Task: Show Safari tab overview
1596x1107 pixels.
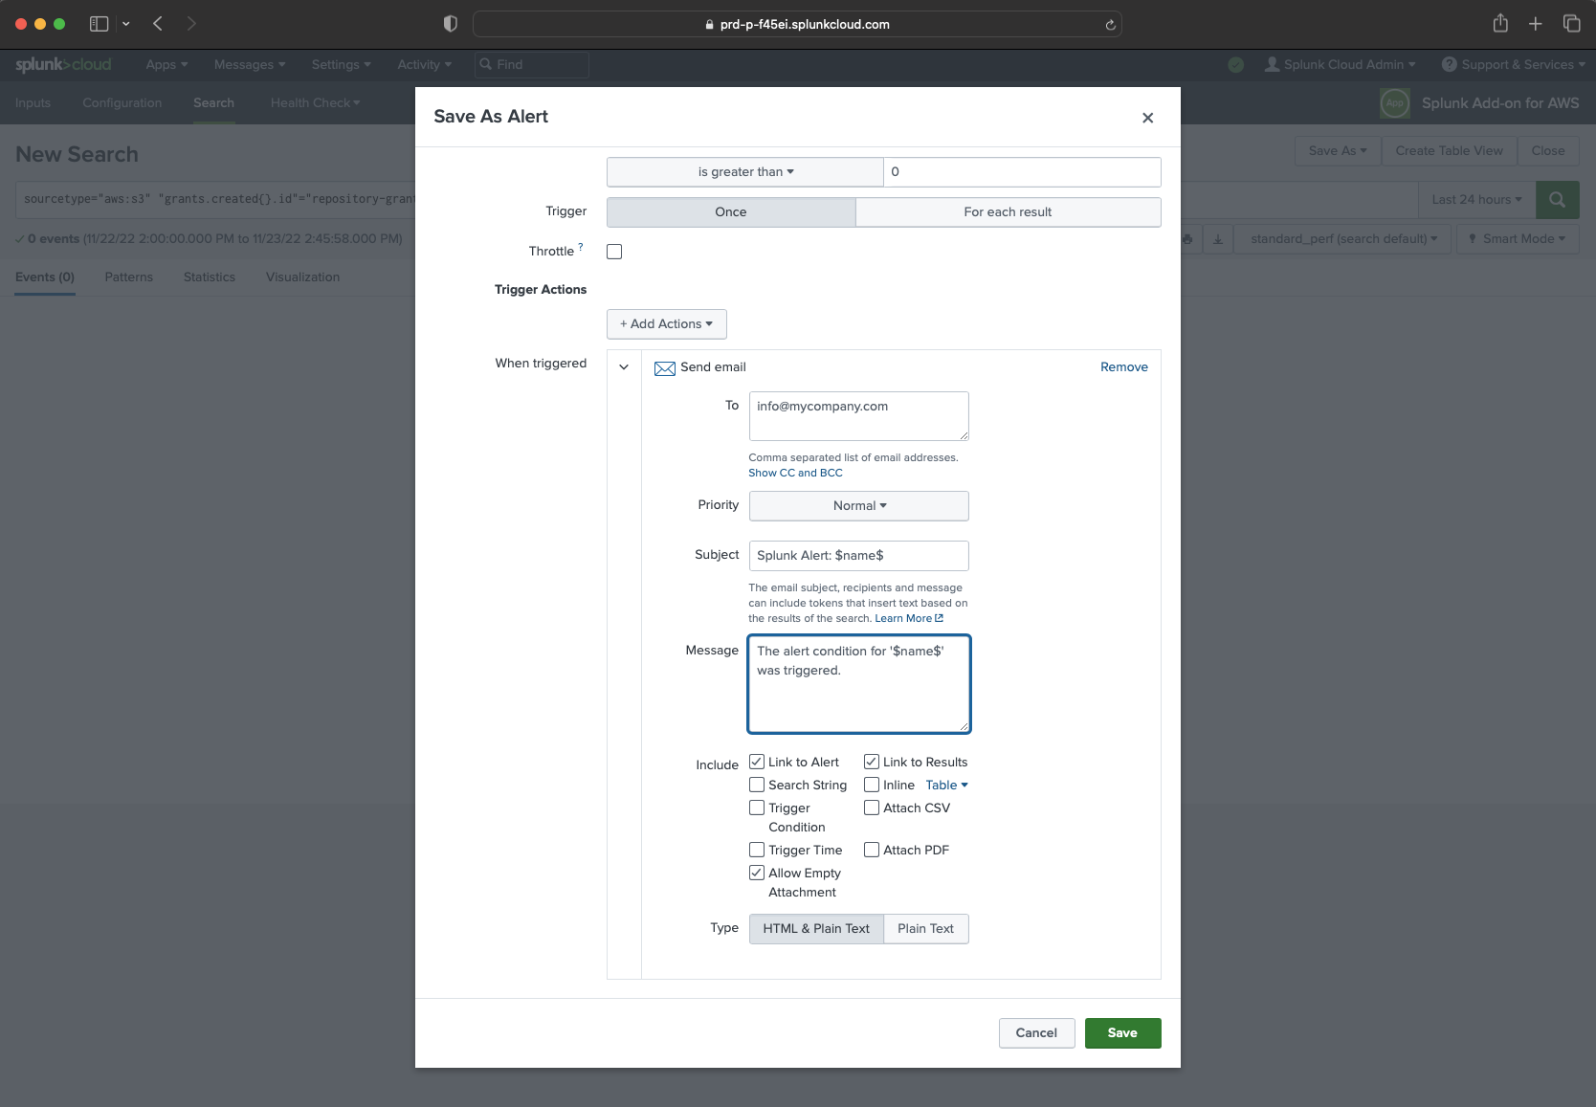Action: click(1571, 24)
